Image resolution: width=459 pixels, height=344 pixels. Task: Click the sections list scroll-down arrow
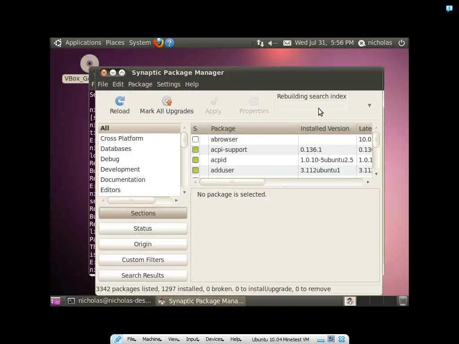tap(184, 193)
